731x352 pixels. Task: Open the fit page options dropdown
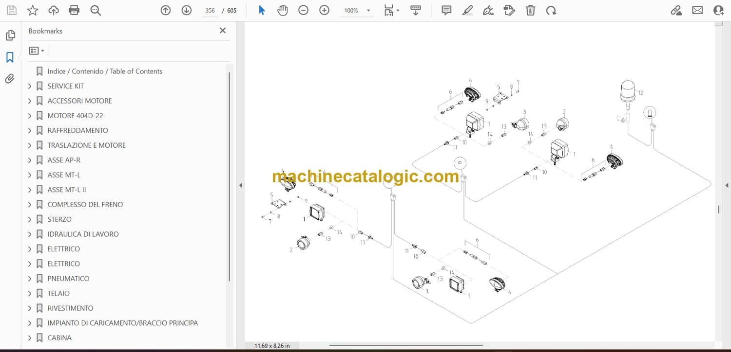[391, 10]
